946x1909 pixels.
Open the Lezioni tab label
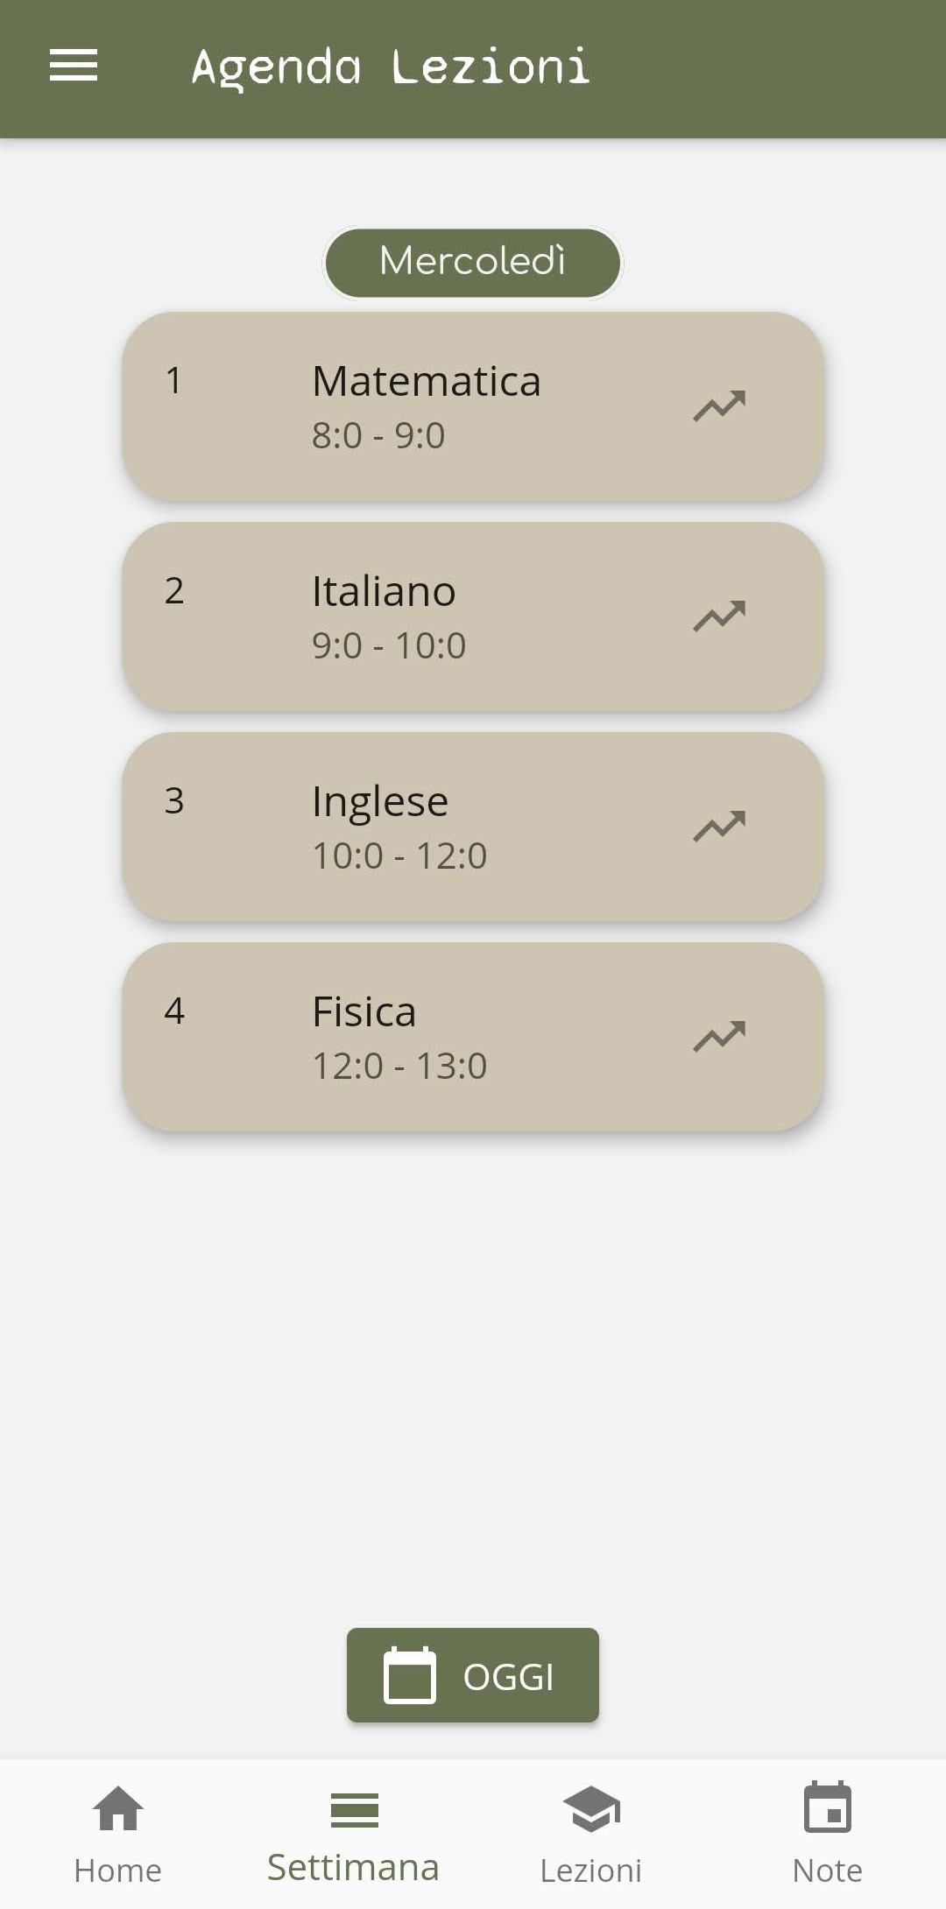pyautogui.click(x=591, y=1870)
